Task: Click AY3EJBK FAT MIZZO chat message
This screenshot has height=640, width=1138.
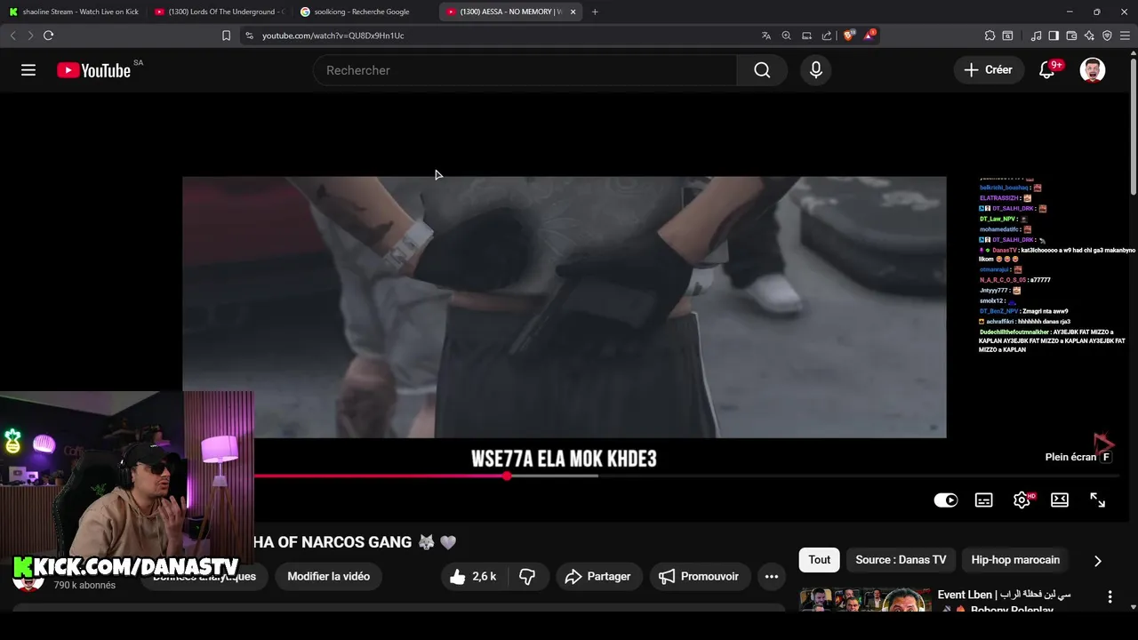Action: click(x=1052, y=340)
